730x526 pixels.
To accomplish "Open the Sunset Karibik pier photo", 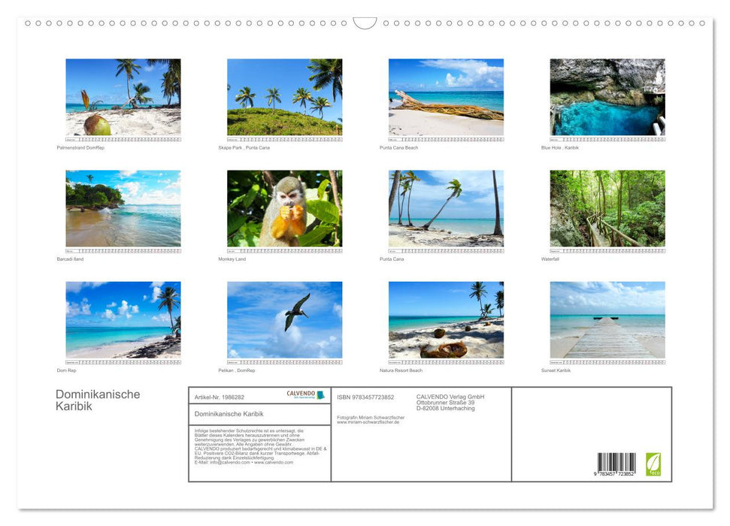I will [607, 319].
